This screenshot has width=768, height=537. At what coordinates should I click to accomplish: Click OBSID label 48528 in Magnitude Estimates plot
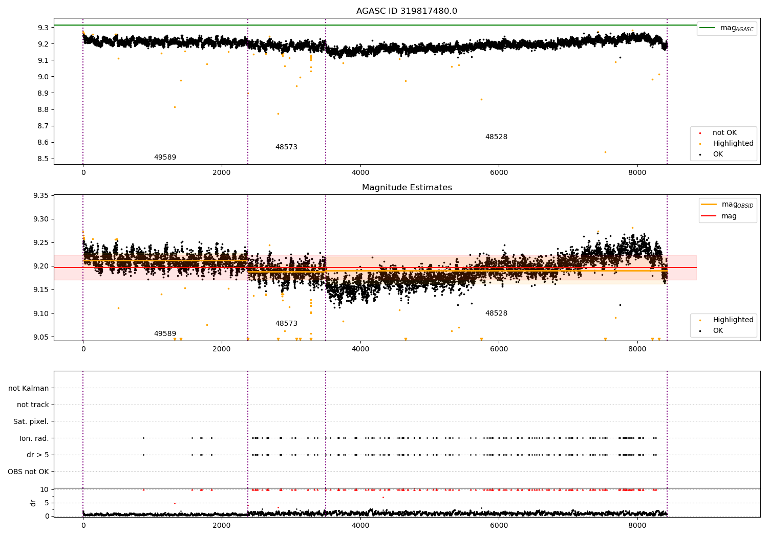[496, 314]
